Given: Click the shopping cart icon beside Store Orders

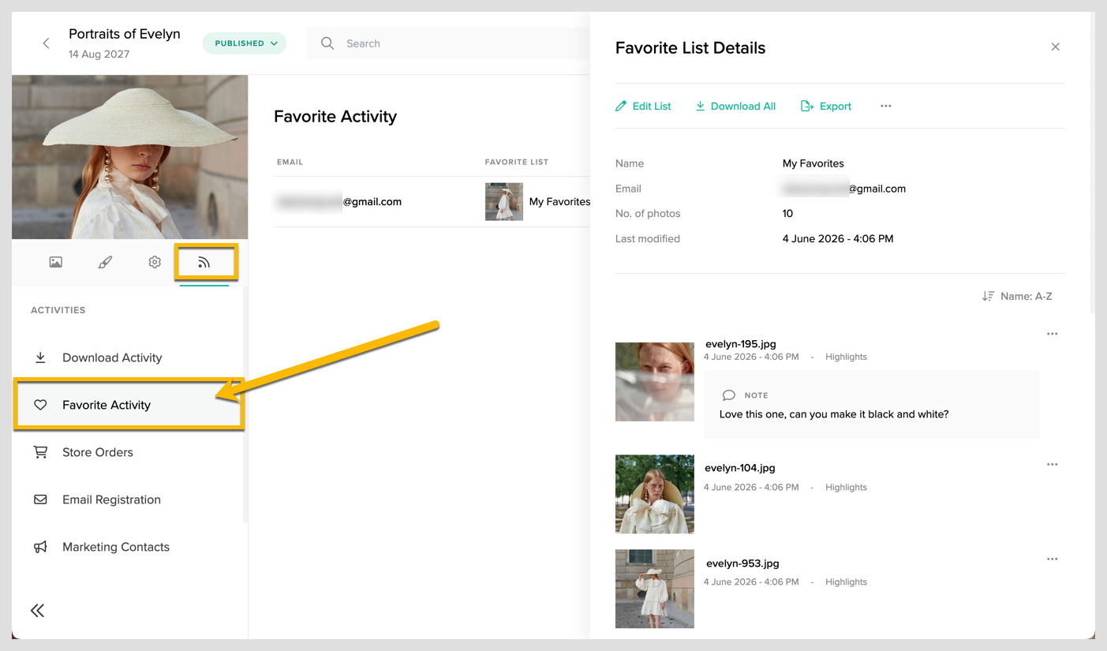Looking at the screenshot, I should click(x=40, y=452).
